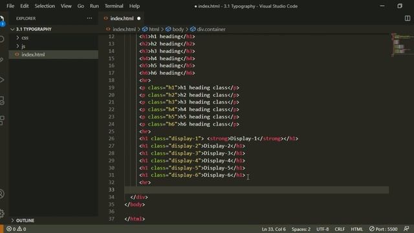Open the Run menu

tap(94, 6)
